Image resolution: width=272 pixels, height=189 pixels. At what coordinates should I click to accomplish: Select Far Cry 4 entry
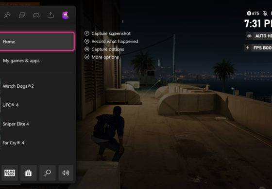[37, 143]
